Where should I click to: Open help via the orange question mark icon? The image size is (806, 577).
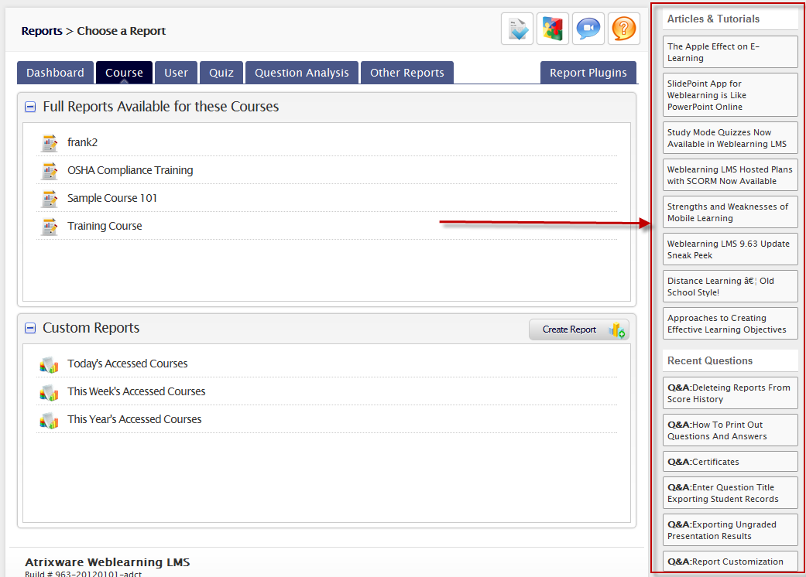tap(623, 29)
